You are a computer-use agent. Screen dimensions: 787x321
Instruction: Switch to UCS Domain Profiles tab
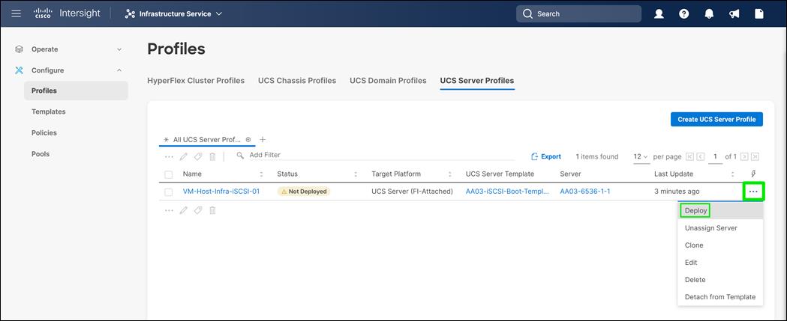pos(388,81)
